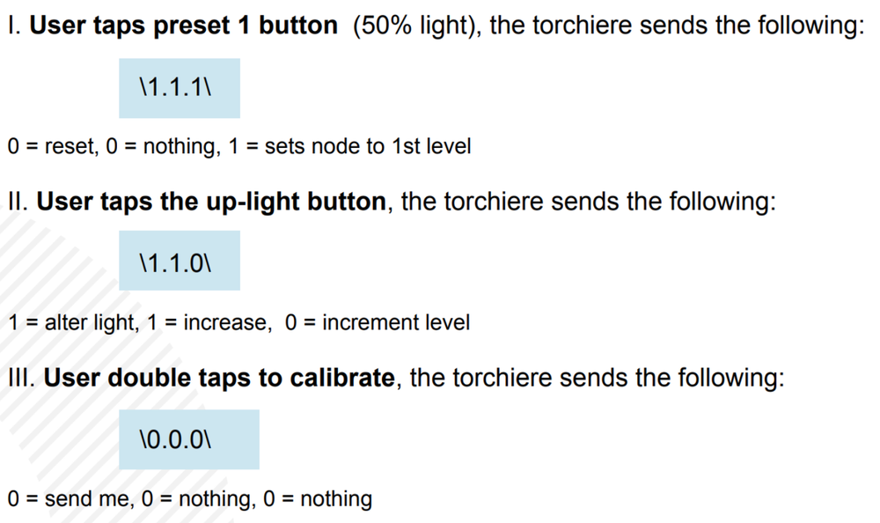Click the \1.1.0\ code box
880x523 pixels.
[x=179, y=261]
